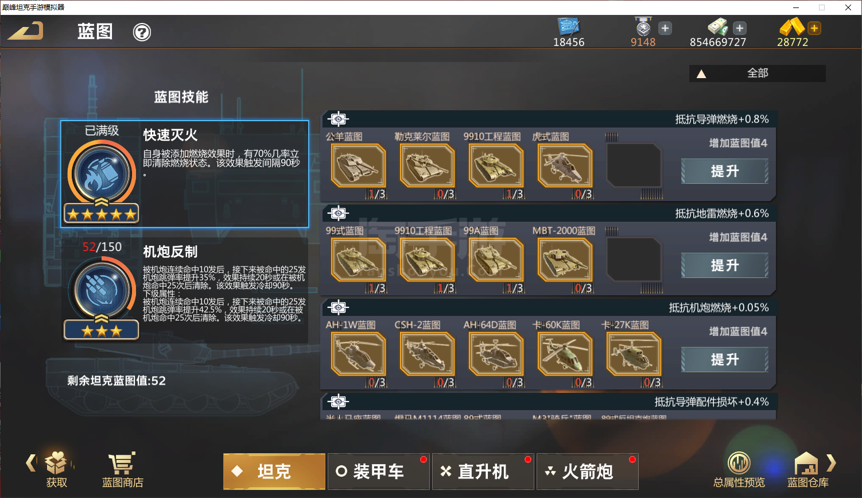Add more silver medal currency
862x498 pixels.
click(665, 28)
